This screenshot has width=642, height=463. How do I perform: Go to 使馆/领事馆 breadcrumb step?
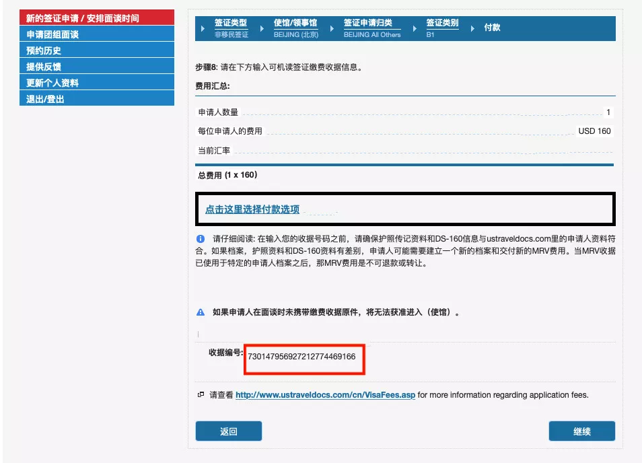point(295,23)
